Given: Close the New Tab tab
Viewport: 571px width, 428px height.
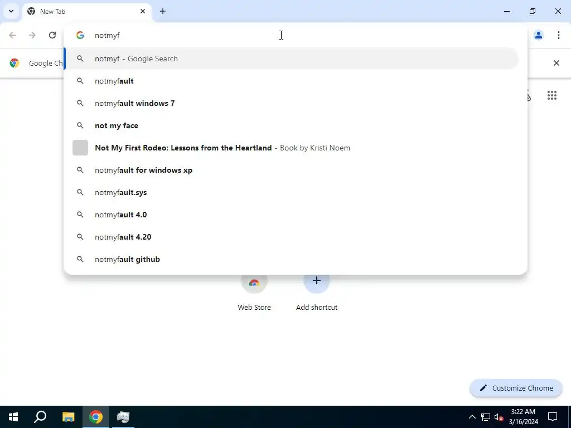Looking at the screenshot, I should pos(143,11).
